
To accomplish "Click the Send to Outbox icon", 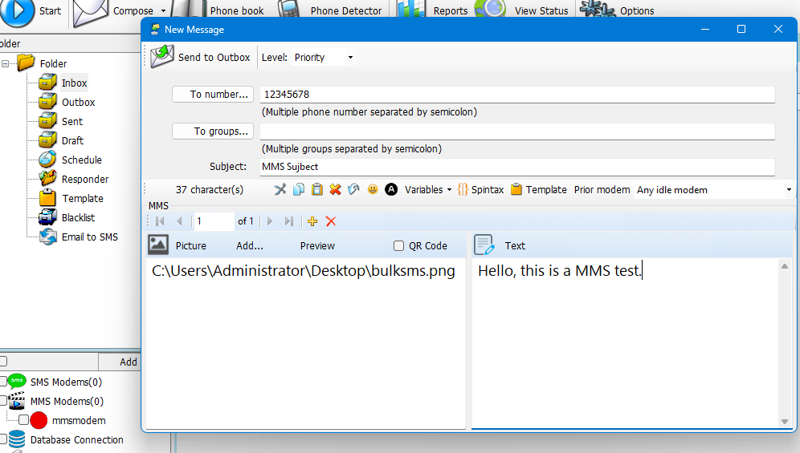I will [x=163, y=57].
